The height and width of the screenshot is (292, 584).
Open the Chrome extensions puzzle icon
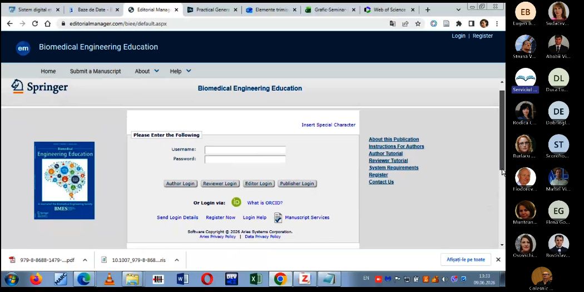(x=459, y=23)
